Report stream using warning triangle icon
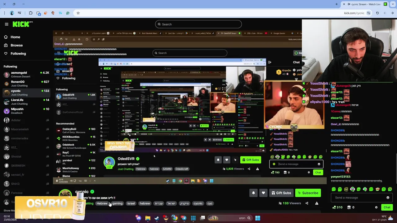This screenshot has height=223, width=397. 317,203
